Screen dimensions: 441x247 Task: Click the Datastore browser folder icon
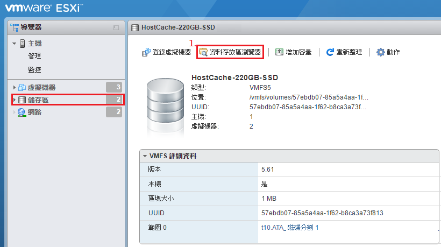[x=203, y=52]
